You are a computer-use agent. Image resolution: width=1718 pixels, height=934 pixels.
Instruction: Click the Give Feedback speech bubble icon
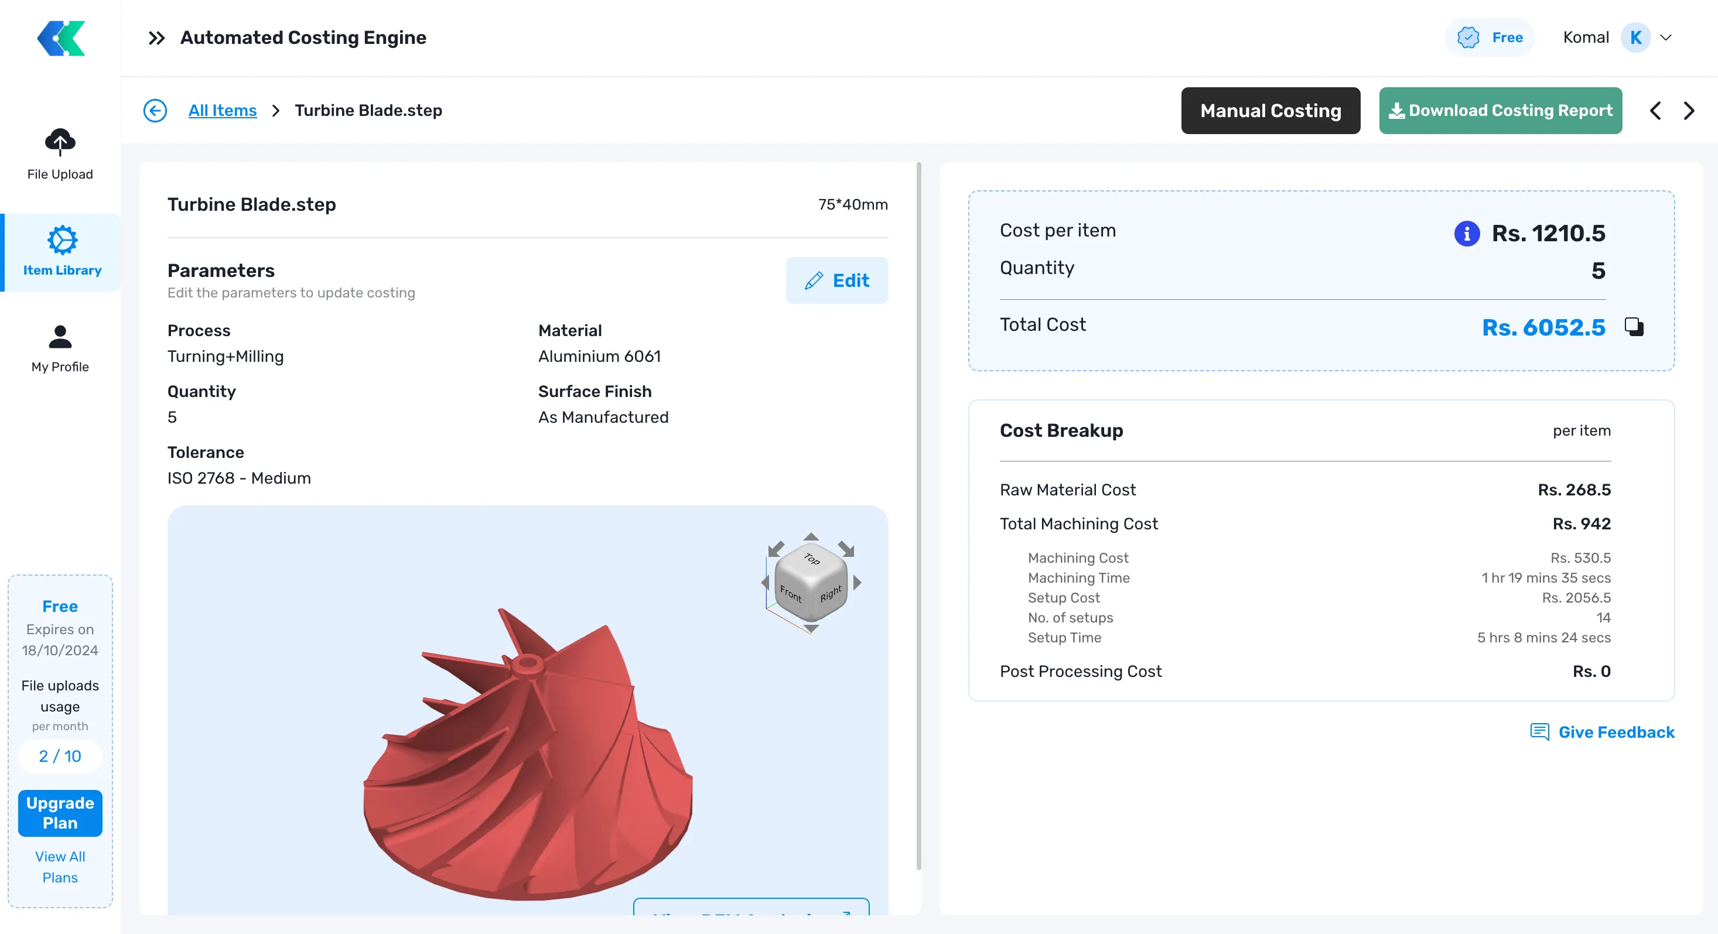1539,732
